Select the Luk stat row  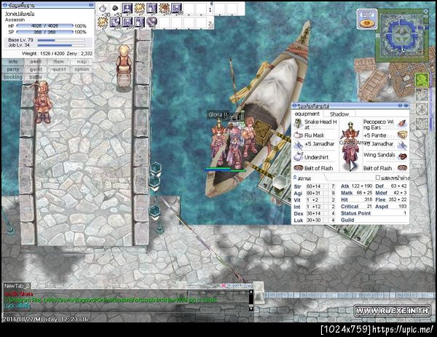pyautogui.click(x=315, y=220)
